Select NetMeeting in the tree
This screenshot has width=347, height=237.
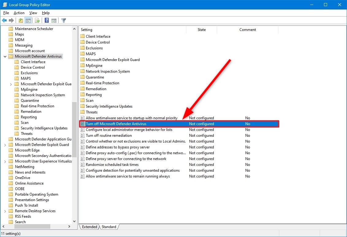pos(25,166)
